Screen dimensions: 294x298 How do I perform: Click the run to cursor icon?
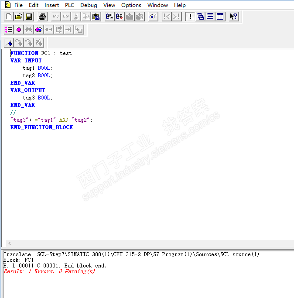pyautogui.click(x=69, y=30)
